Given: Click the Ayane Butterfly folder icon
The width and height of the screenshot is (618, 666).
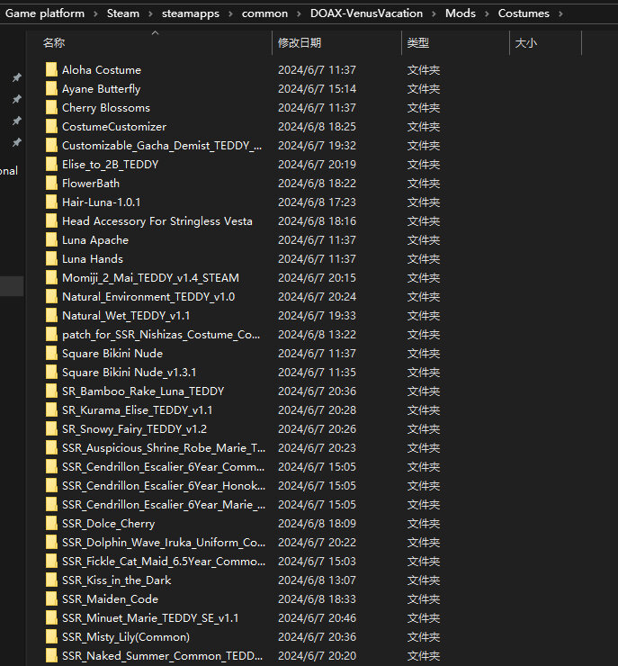Looking at the screenshot, I should point(51,89).
